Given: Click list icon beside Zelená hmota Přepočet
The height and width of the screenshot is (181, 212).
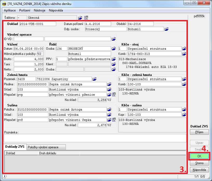Looking at the screenshot, I should click(114, 95).
